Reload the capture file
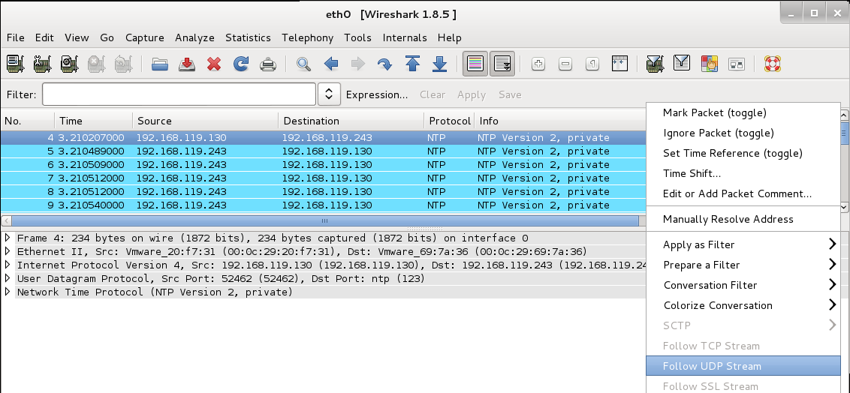 [241, 64]
